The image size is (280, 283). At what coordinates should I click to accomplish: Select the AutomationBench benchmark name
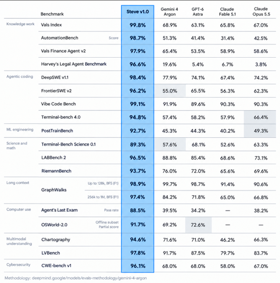pos(60,38)
